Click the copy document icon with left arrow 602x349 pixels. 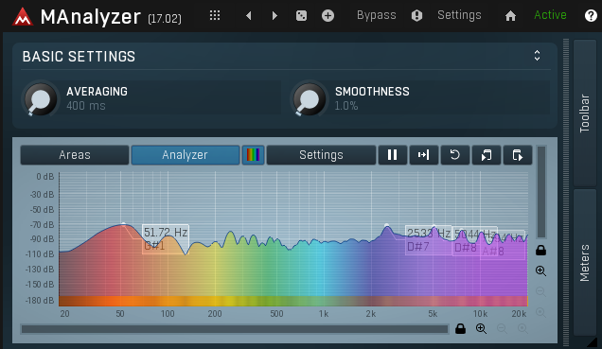pyautogui.click(x=487, y=155)
